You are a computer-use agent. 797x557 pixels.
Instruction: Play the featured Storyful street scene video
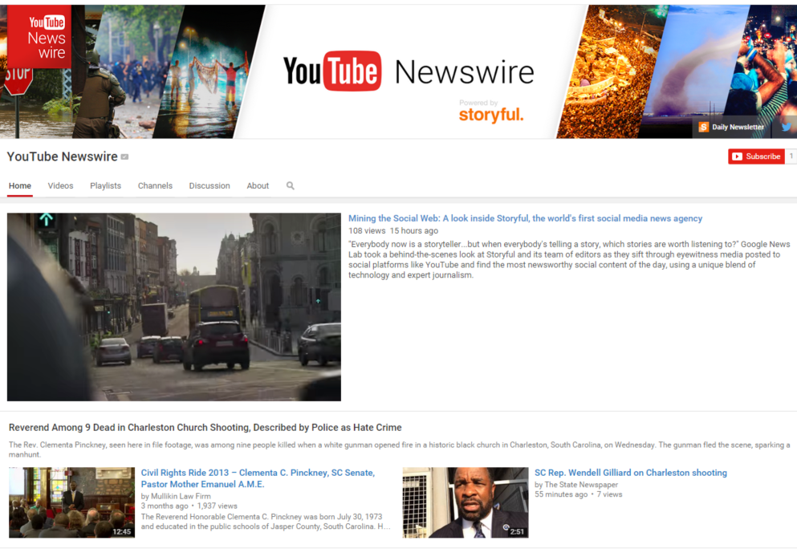coord(174,307)
